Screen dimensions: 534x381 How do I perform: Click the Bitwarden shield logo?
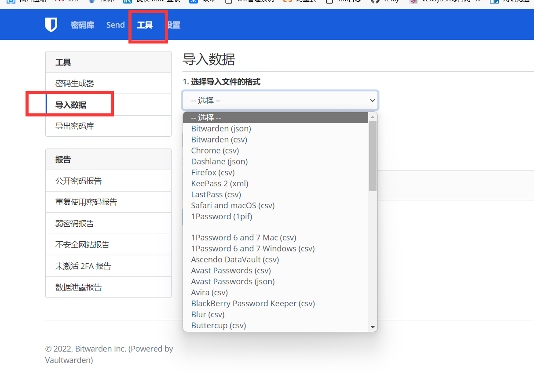click(x=51, y=25)
